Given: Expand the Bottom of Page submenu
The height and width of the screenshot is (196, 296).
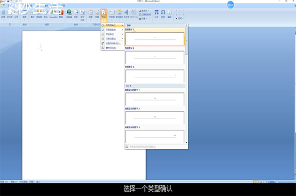Looking at the screenshot, I should pyautogui.click(x=112, y=30).
